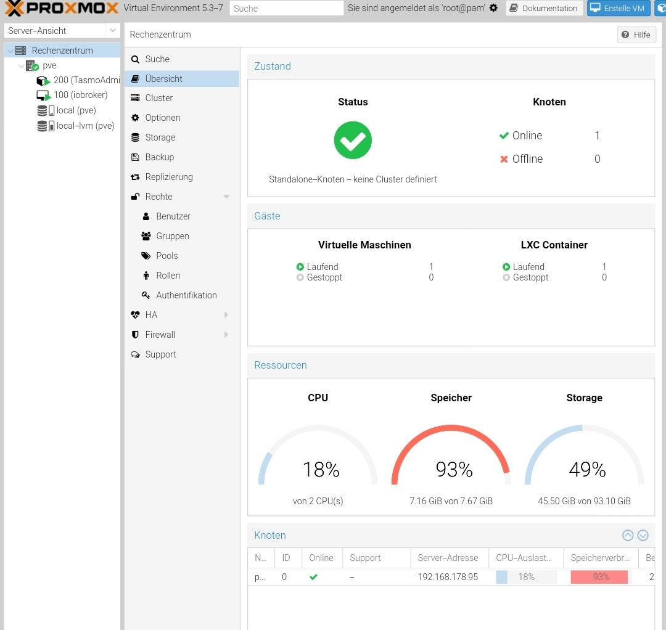Click the Hilfe question mark icon
This screenshot has height=630, width=666.
pyautogui.click(x=625, y=35)
